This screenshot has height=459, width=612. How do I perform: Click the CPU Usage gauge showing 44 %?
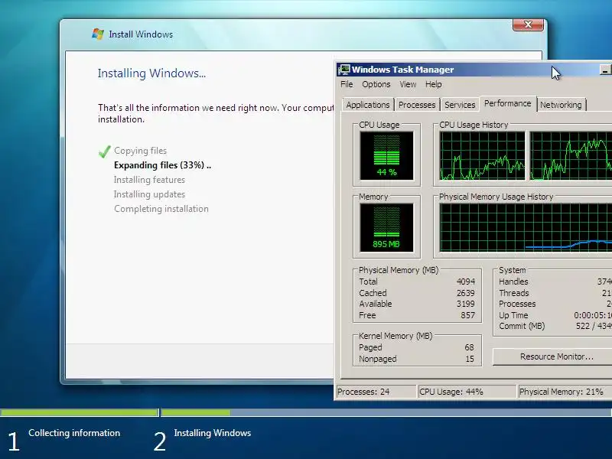[x=386, y=156]
